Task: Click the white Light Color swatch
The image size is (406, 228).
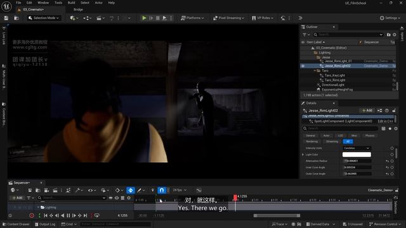Action: click(x=357, y=155)
